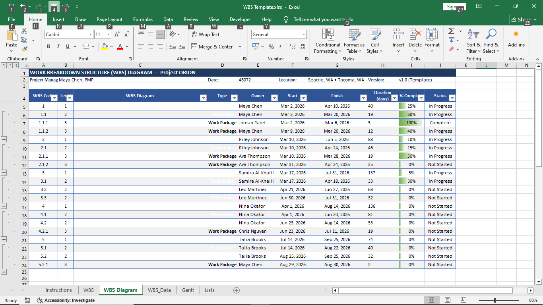The height and width of the screenshot is (305, 543).
Task: Toggle Wrap Text
Action: click(205, 35)
